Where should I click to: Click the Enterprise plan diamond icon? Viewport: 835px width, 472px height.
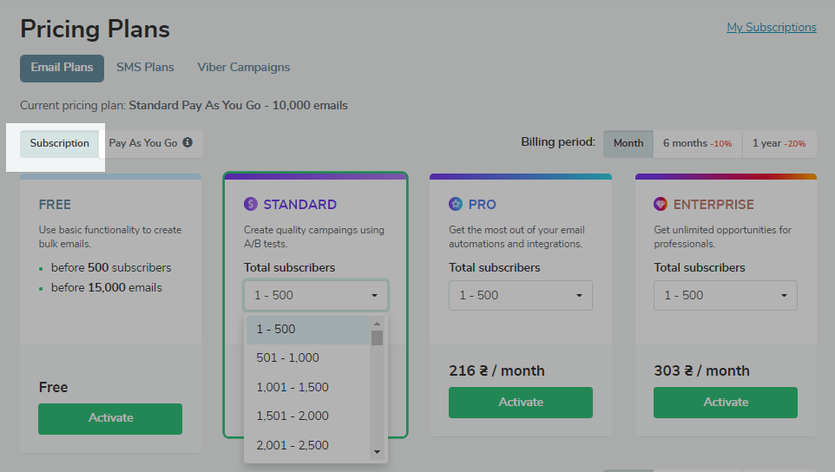point(661,205)
